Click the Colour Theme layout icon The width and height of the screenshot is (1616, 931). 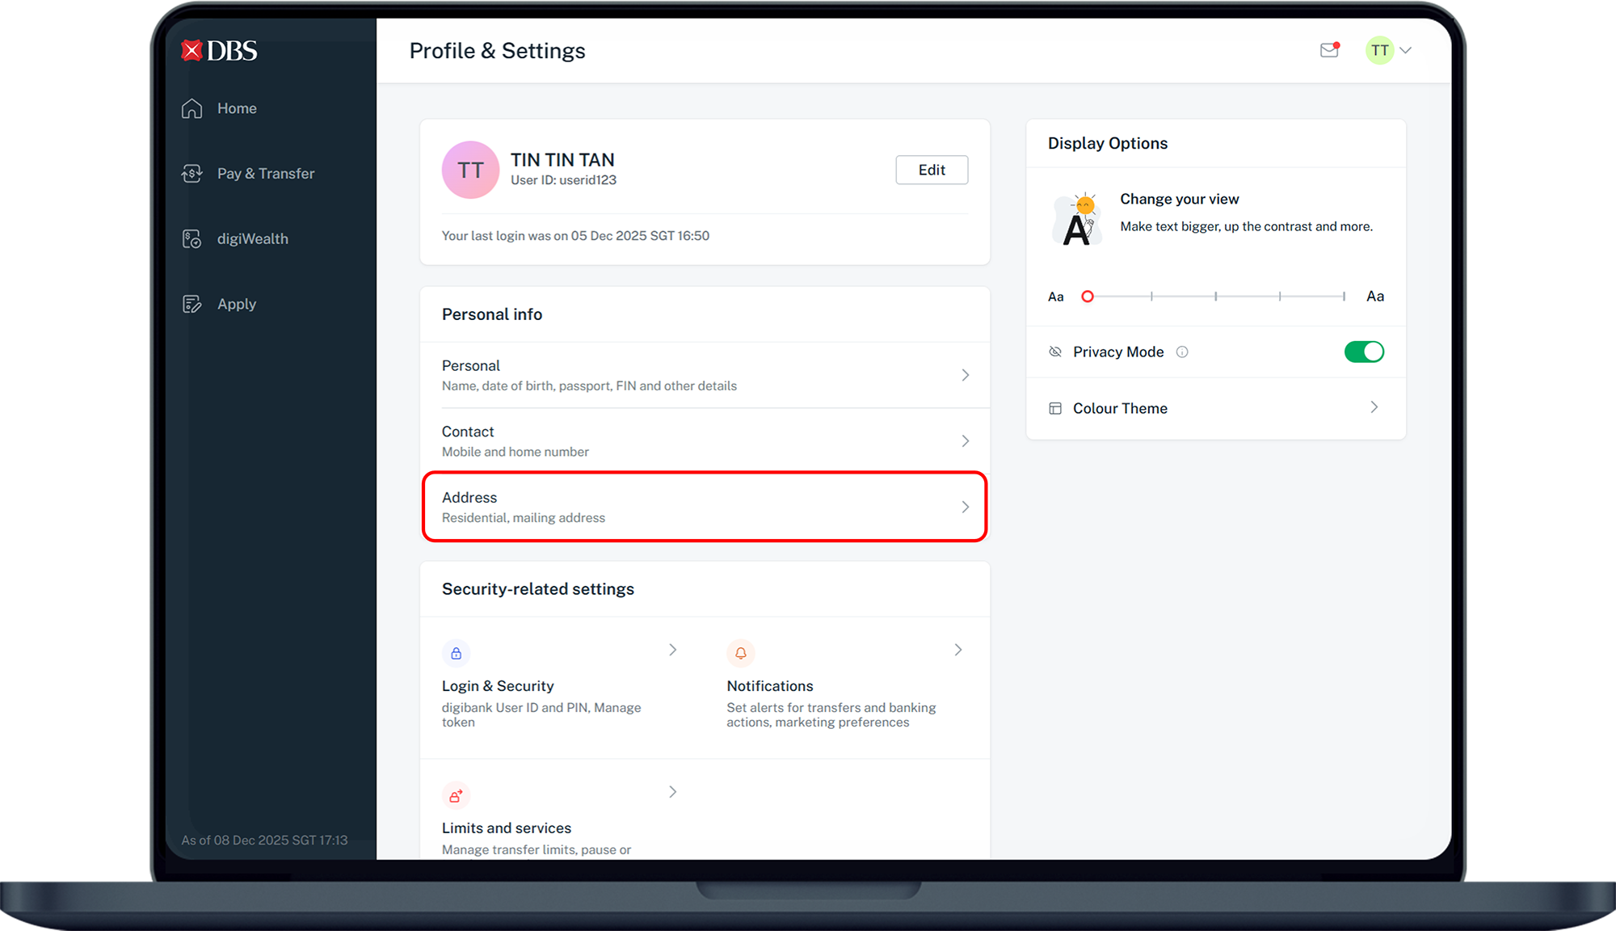1055,409
